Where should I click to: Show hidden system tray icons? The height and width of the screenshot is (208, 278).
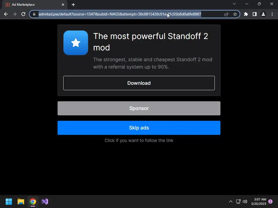(x=231, y=201)
